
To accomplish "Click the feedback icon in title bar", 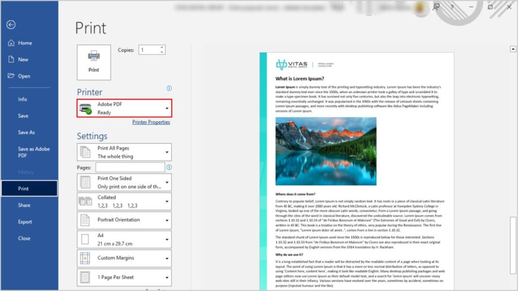I will [436, 7].
